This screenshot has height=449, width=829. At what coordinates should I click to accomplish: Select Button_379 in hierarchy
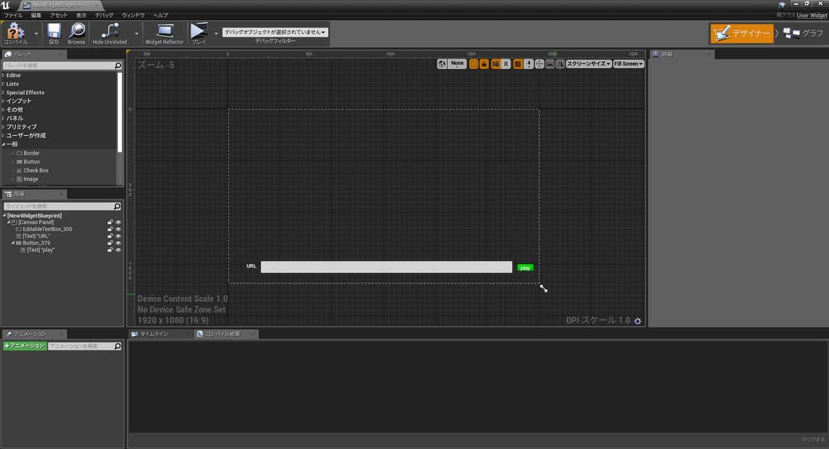[36, 243]
